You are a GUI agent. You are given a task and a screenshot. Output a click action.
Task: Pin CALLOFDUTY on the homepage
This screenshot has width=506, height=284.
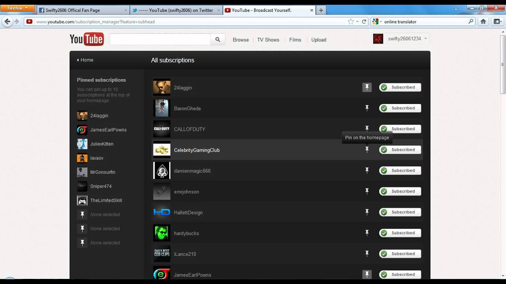pyautogui.click(x=367, y=129)
